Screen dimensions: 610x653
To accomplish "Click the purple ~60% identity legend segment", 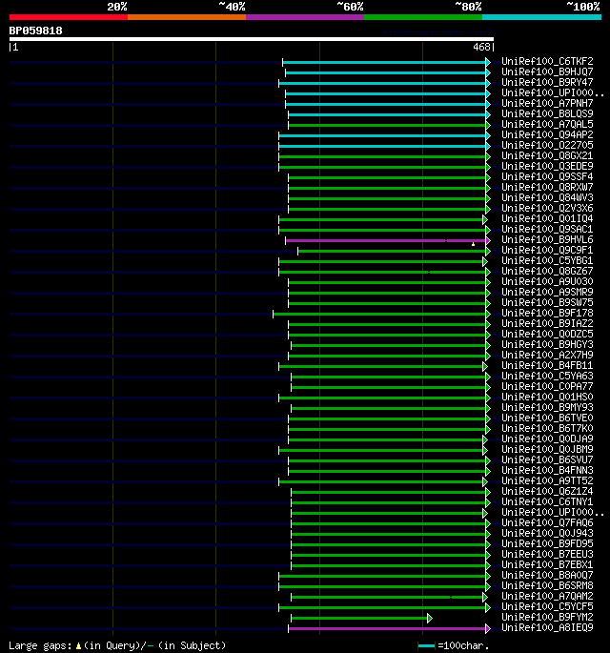I will coord(305,17).
